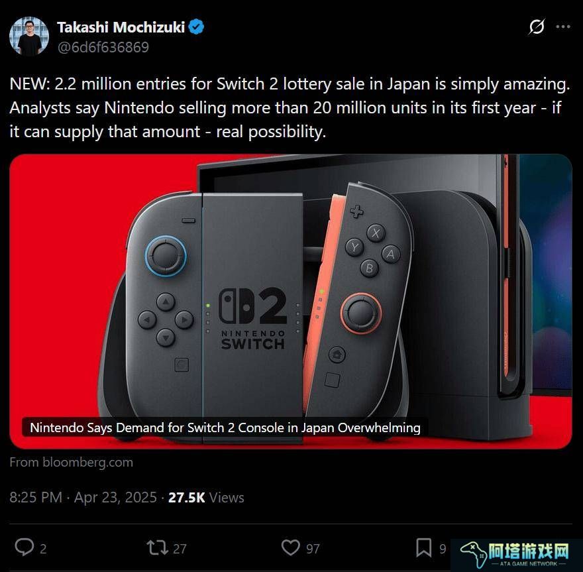Open the @6d6f636869 handle link
This screenshot has height=572, width=583.
point(103,47)
